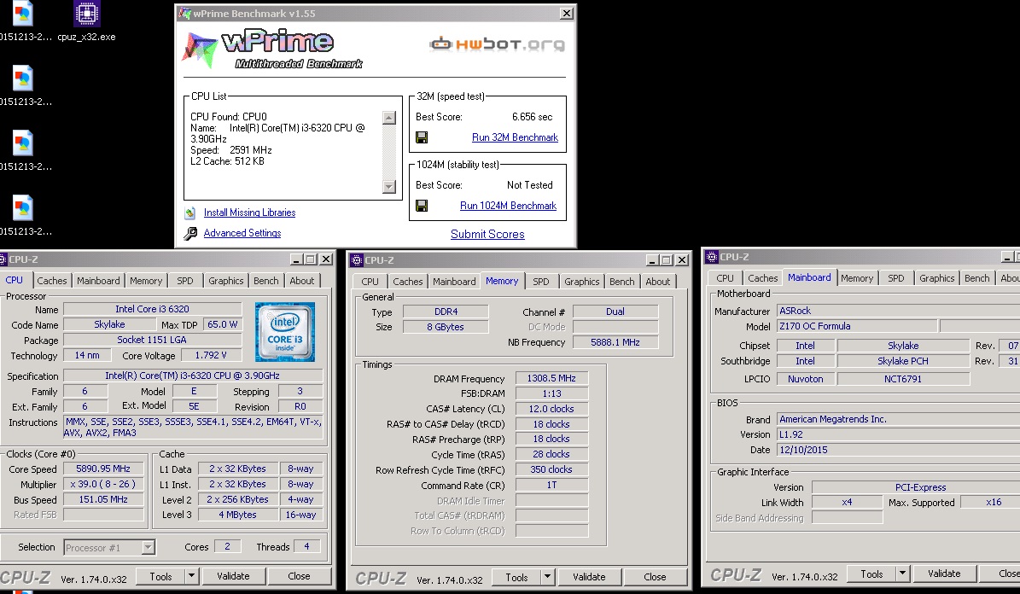
Task: Click Validate in the CPU-Z CPU window
Action: 233,576
